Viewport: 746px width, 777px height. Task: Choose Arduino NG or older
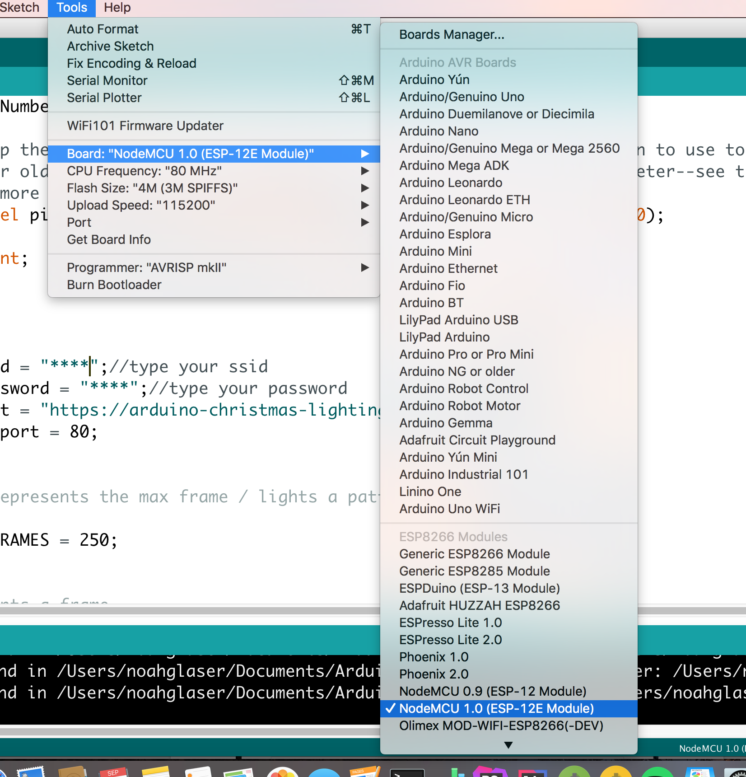[509, 371]
